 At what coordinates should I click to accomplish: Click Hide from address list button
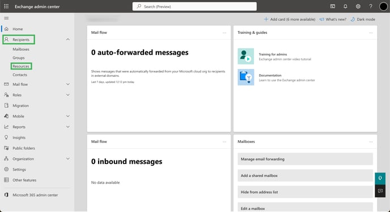click(305, 192)
